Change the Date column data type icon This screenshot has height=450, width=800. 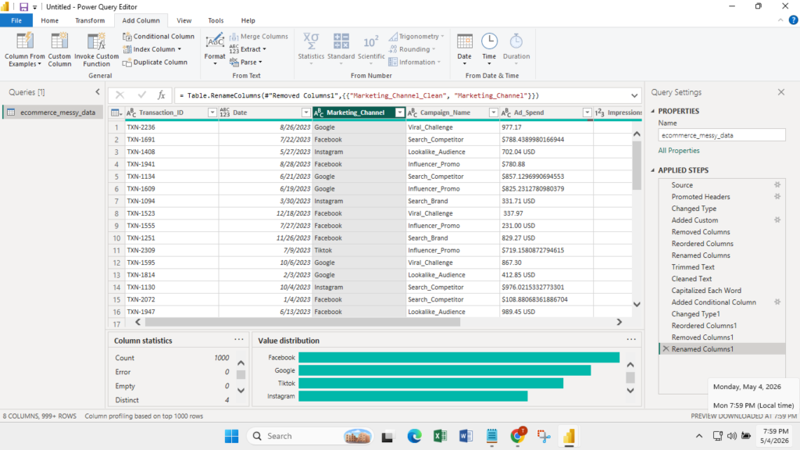click(224, 112)
